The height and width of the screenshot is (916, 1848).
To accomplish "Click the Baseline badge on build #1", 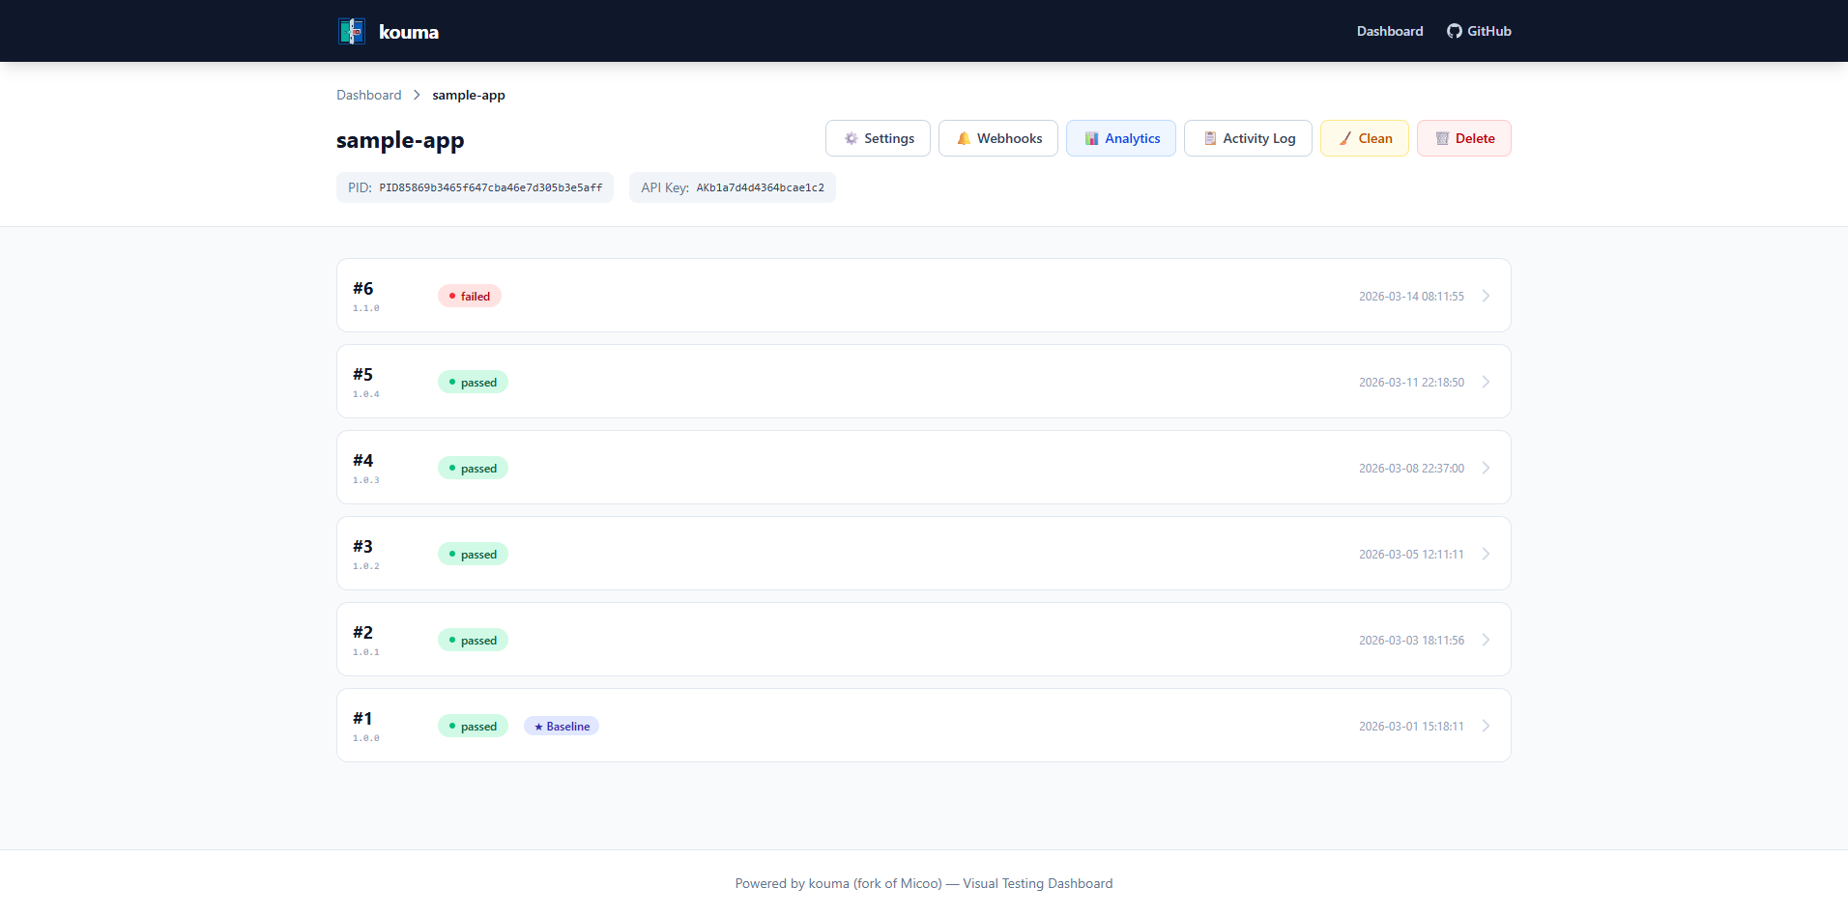I will click(x=562, y=726).
